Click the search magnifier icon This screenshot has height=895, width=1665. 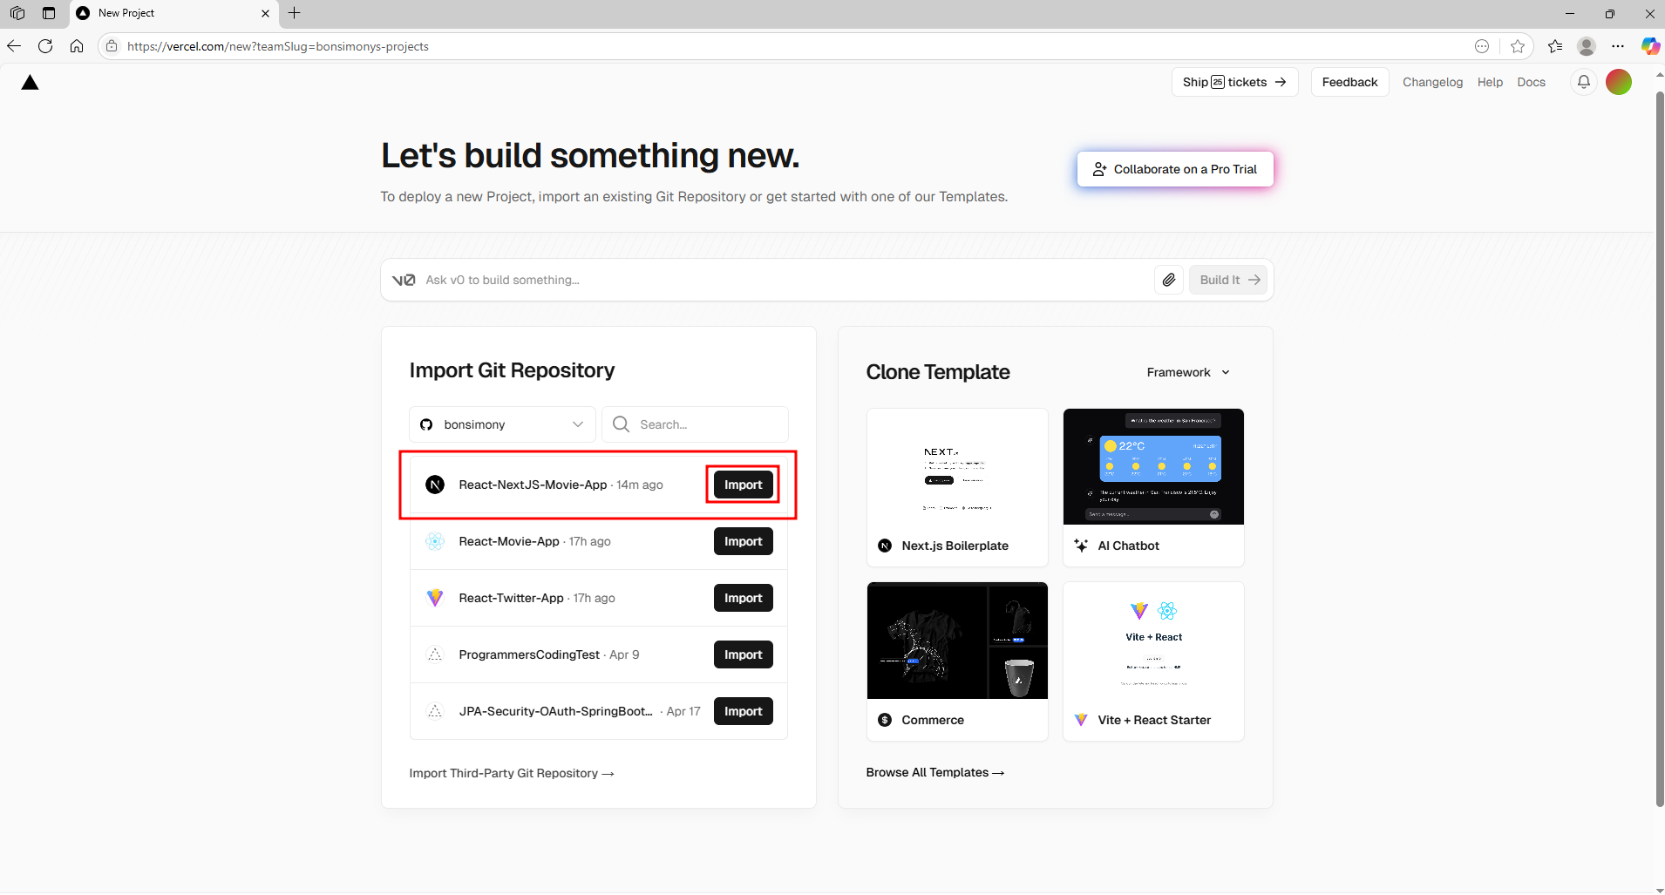(621, 424)
